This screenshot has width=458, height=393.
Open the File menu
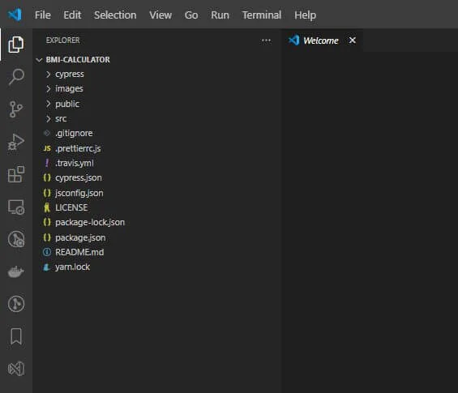43,15
